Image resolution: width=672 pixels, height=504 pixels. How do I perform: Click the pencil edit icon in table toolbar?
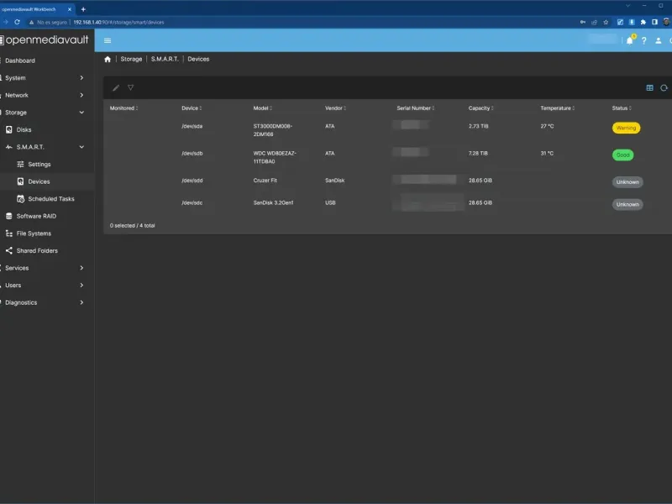116,88
